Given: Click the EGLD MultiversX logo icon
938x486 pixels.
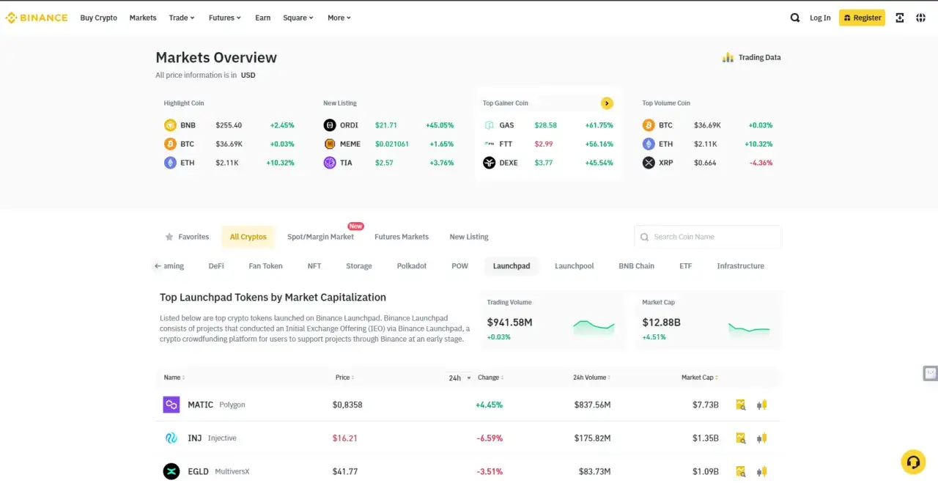Looking at the screenshot, I should [x=171, y=471].
